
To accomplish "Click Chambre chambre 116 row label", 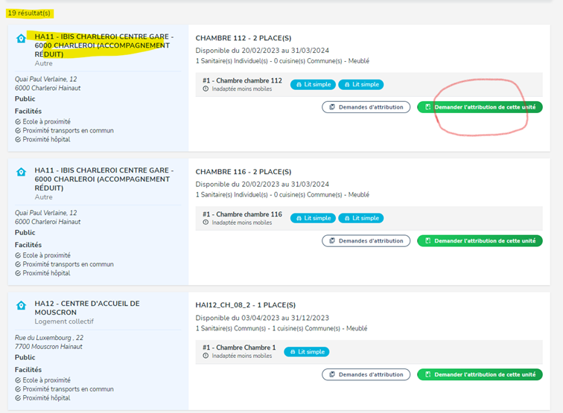I will point(242,214).
